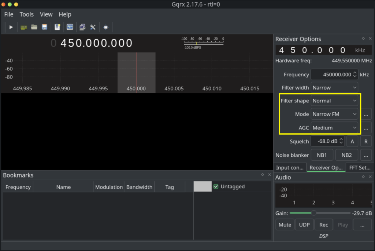Close the Receiver Options panel

tap(370, 39)
